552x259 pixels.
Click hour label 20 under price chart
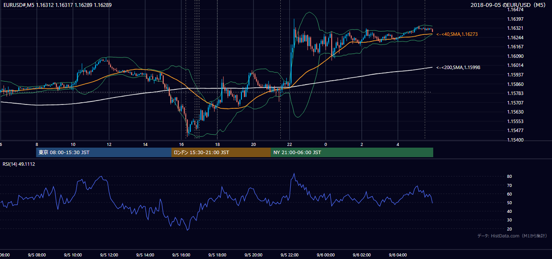click(254, 145)
